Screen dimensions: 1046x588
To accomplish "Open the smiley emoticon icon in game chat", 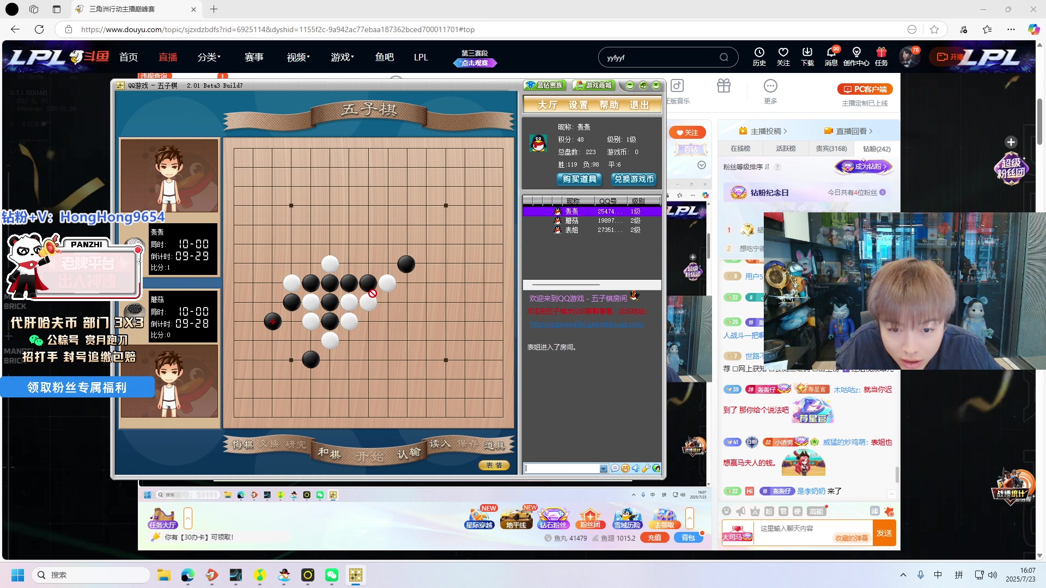I will click(x=625, y=468).
